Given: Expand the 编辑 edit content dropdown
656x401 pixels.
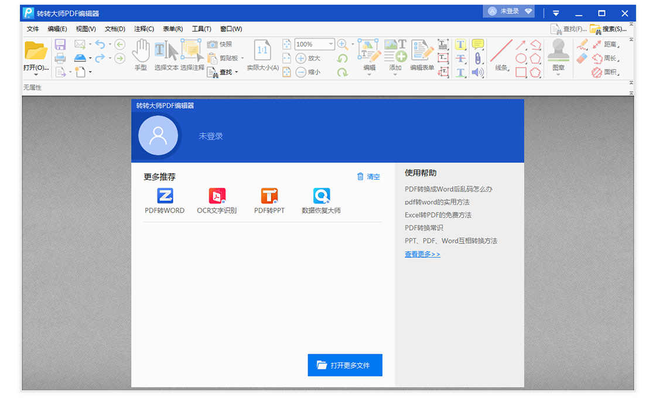Looking at the screenshot, I should coord(369,74).
